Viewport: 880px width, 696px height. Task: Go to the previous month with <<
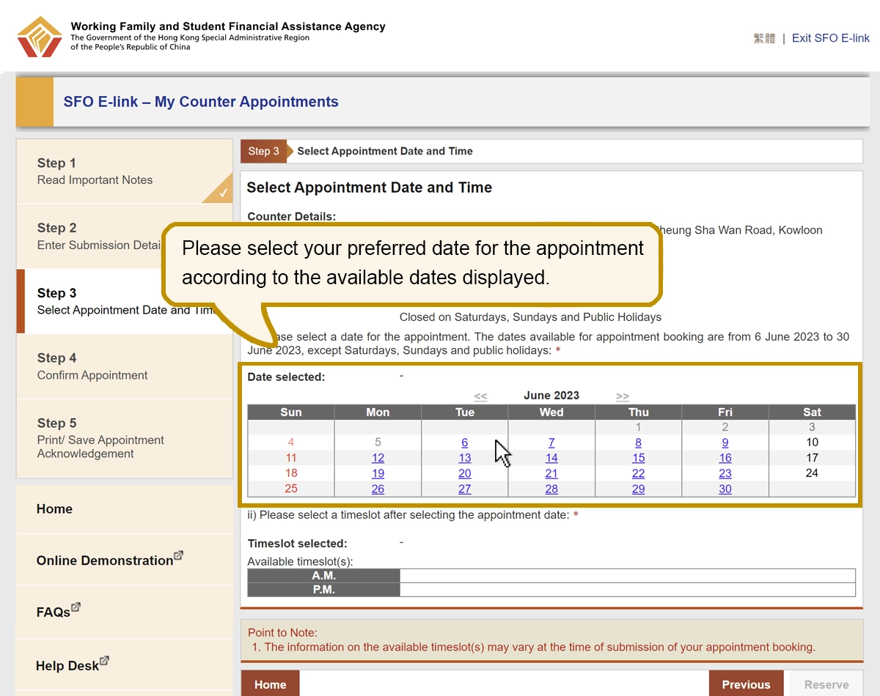click(480, 396)
